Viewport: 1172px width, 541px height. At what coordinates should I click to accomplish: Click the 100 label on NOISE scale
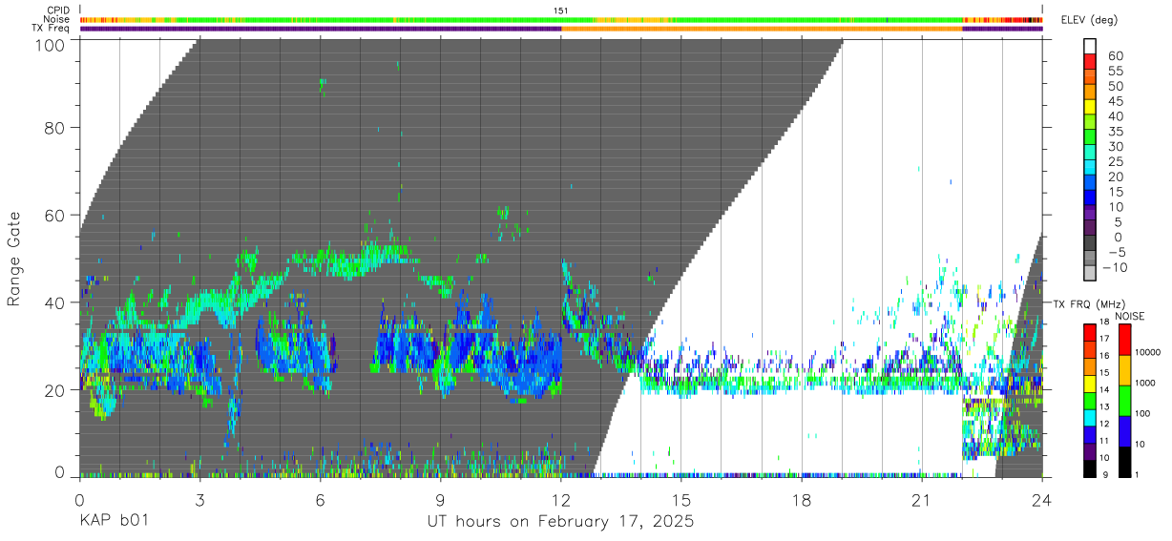pos(1143,413)
